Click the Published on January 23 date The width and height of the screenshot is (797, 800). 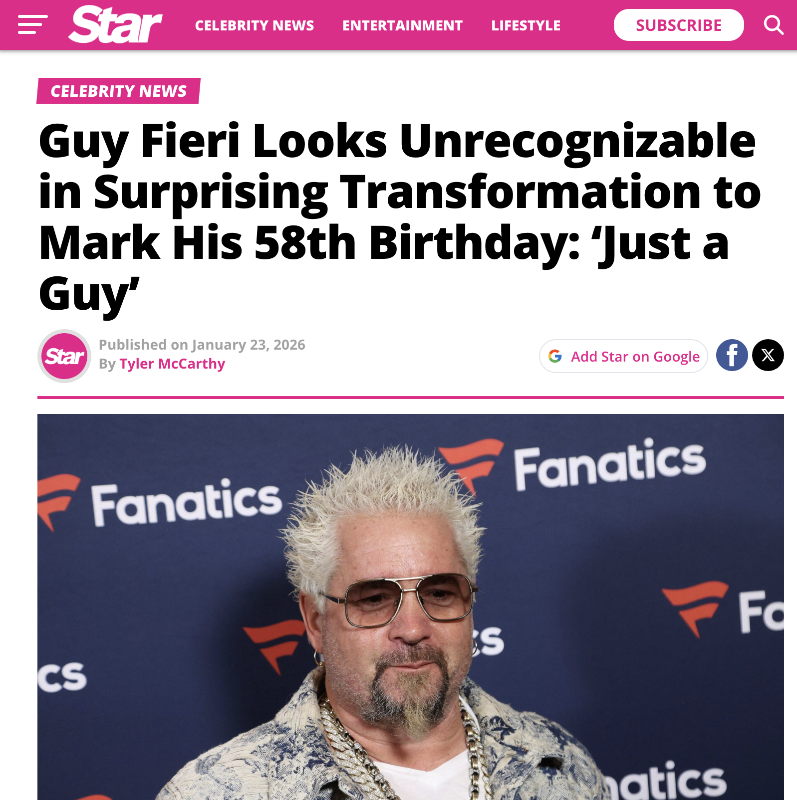202,345
